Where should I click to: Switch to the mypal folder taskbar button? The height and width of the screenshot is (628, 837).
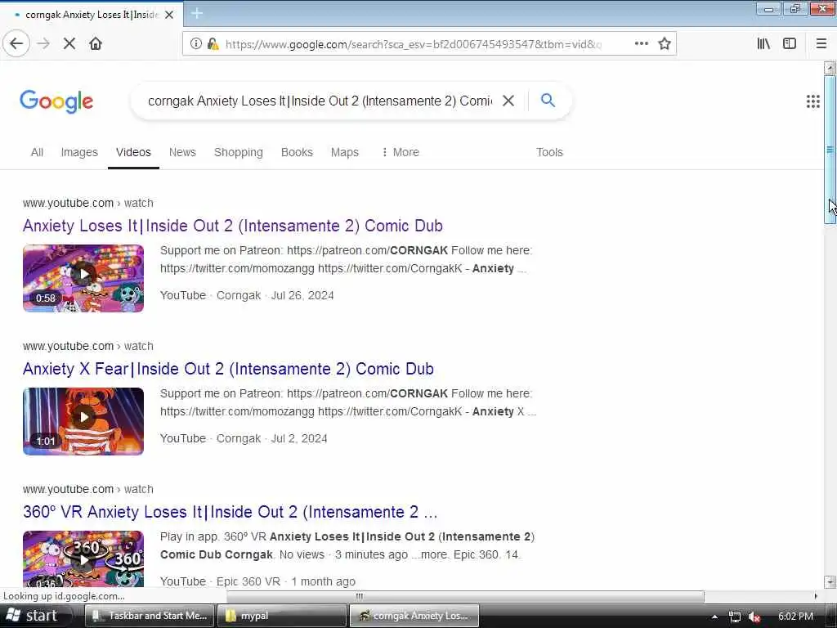(x=281, y=616)
